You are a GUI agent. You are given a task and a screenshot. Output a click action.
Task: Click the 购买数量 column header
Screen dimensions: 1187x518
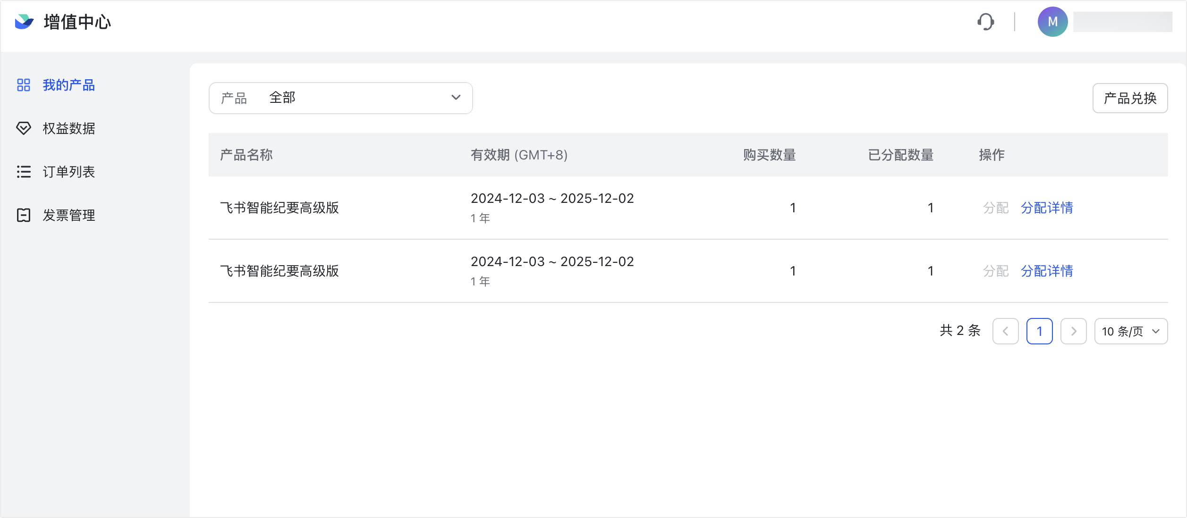tap(769, 155)
